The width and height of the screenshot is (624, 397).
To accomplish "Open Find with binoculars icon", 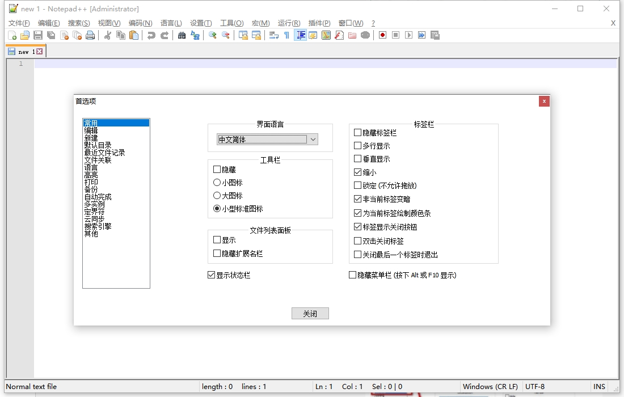I will click(182, 35).
